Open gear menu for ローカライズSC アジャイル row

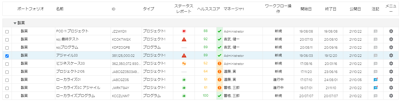391,88
